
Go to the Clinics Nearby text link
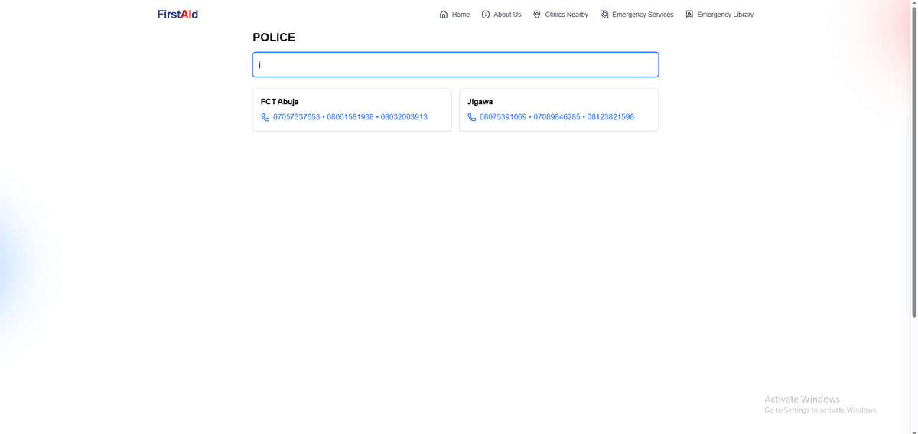click(x=566, y=15)
